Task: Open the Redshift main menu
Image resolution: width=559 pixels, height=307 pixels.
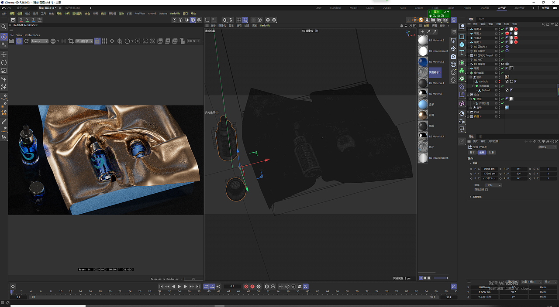Action: click(175, 14)
